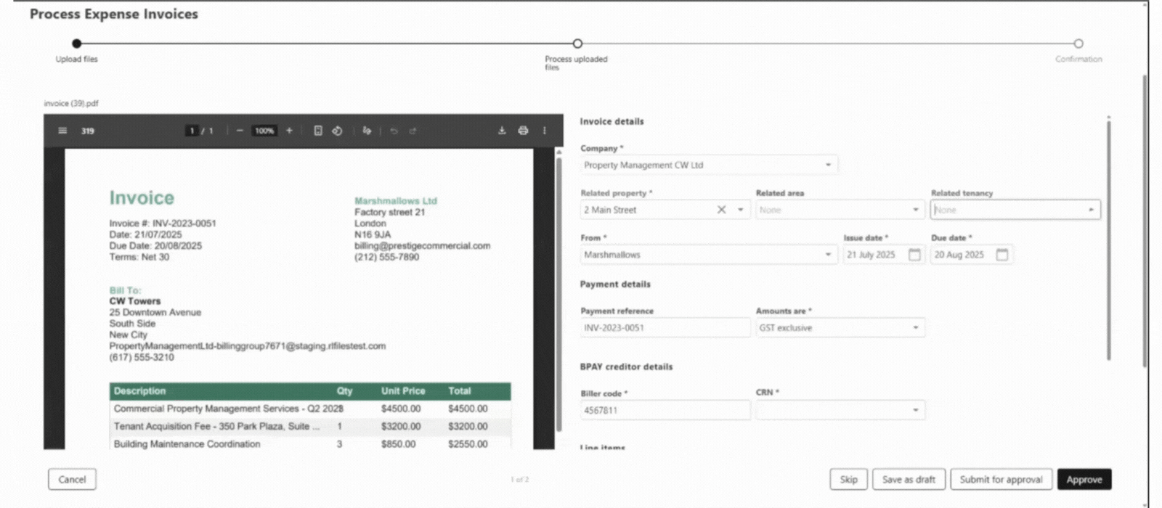Click the Marshmallows Ltd heading in PDF
The height and width of the screenshot is (508, 1162).
(396, 201)
